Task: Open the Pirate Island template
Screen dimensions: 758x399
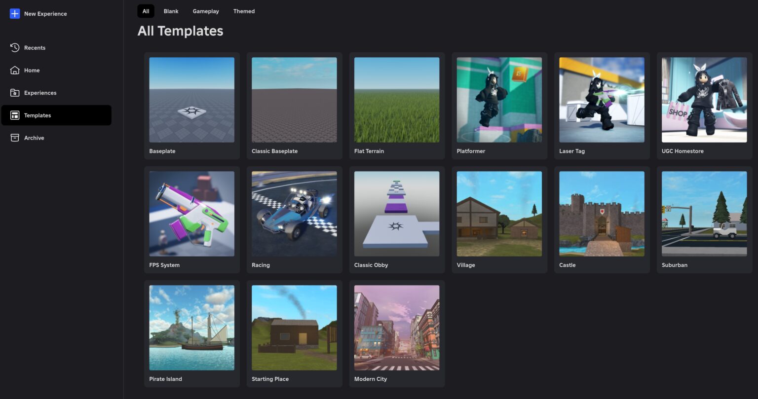Action: point(191,327)
